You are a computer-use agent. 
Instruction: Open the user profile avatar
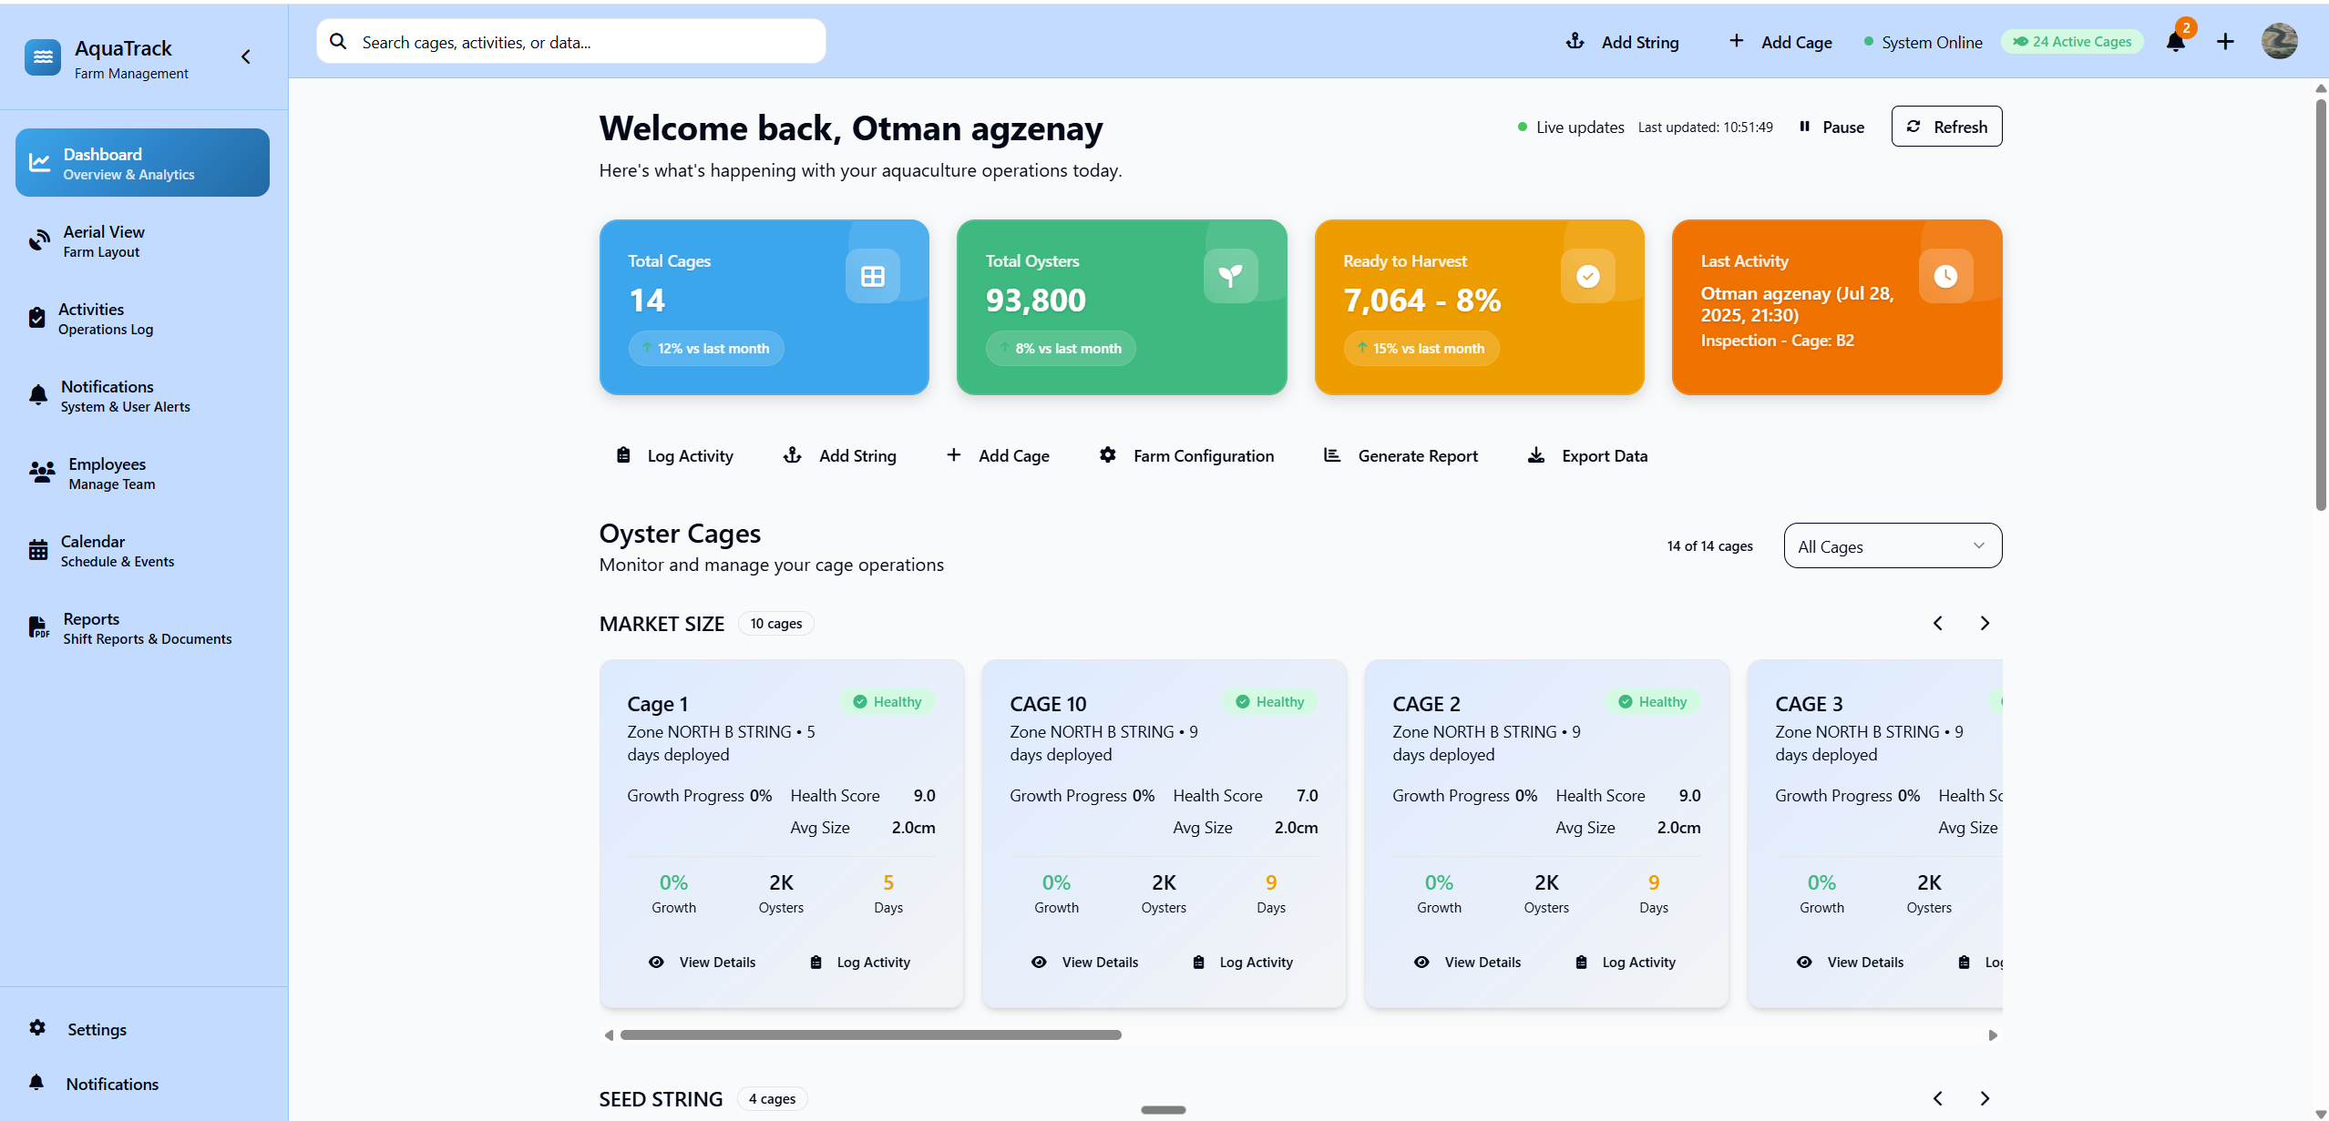pyautogui.click(x=2279, y=42)
